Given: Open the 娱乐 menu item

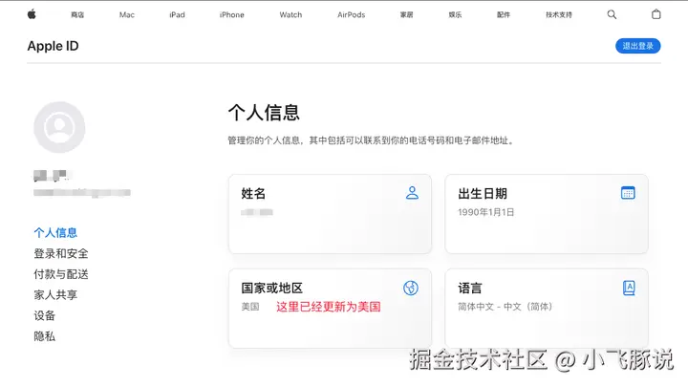Looking at the screenshot, I should [455, 15].
